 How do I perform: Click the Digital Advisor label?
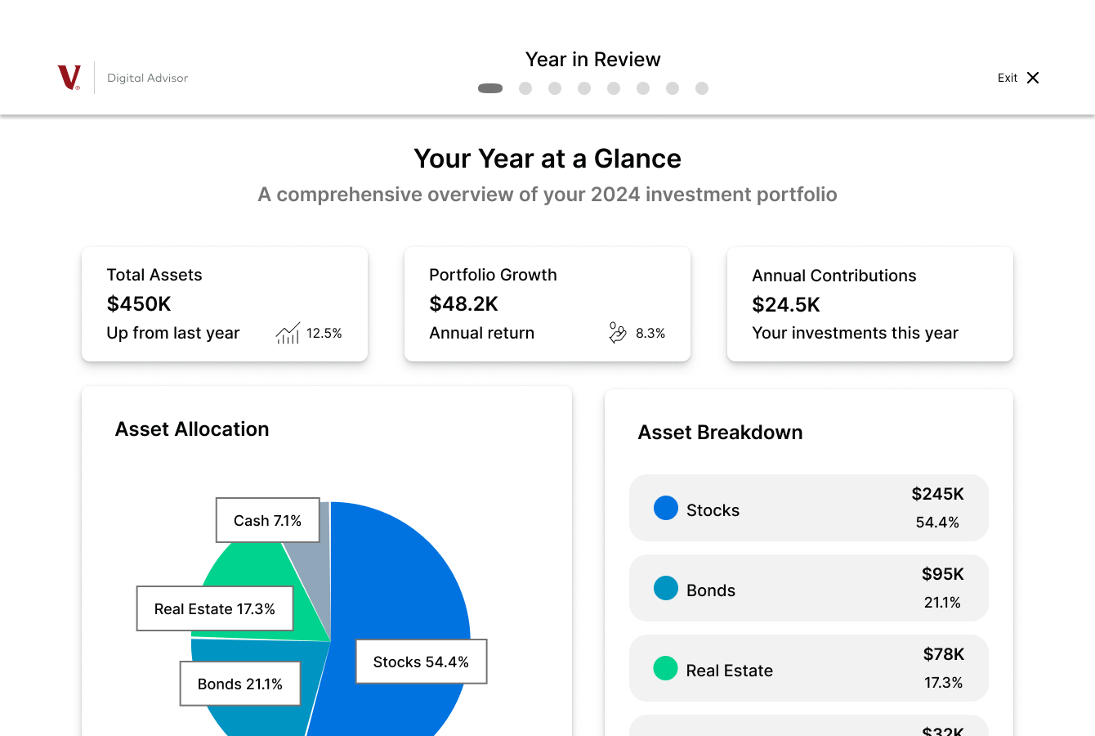[148, 78]
